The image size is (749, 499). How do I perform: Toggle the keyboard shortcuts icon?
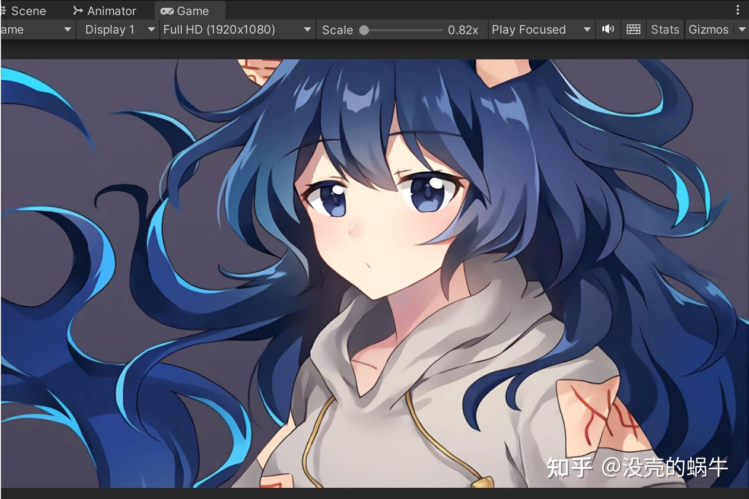click(x=633, y=30)
